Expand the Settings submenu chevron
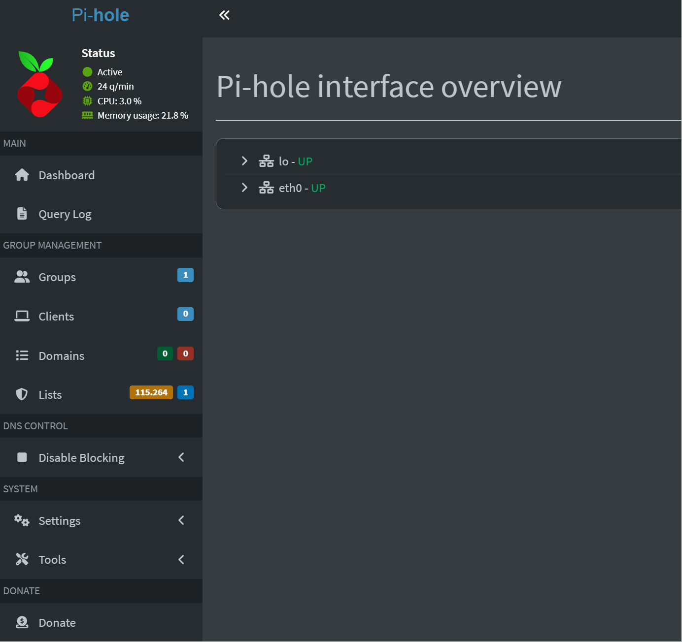This screenshot has height=642, width=682. pyautogui.click(x=181, y=520)
